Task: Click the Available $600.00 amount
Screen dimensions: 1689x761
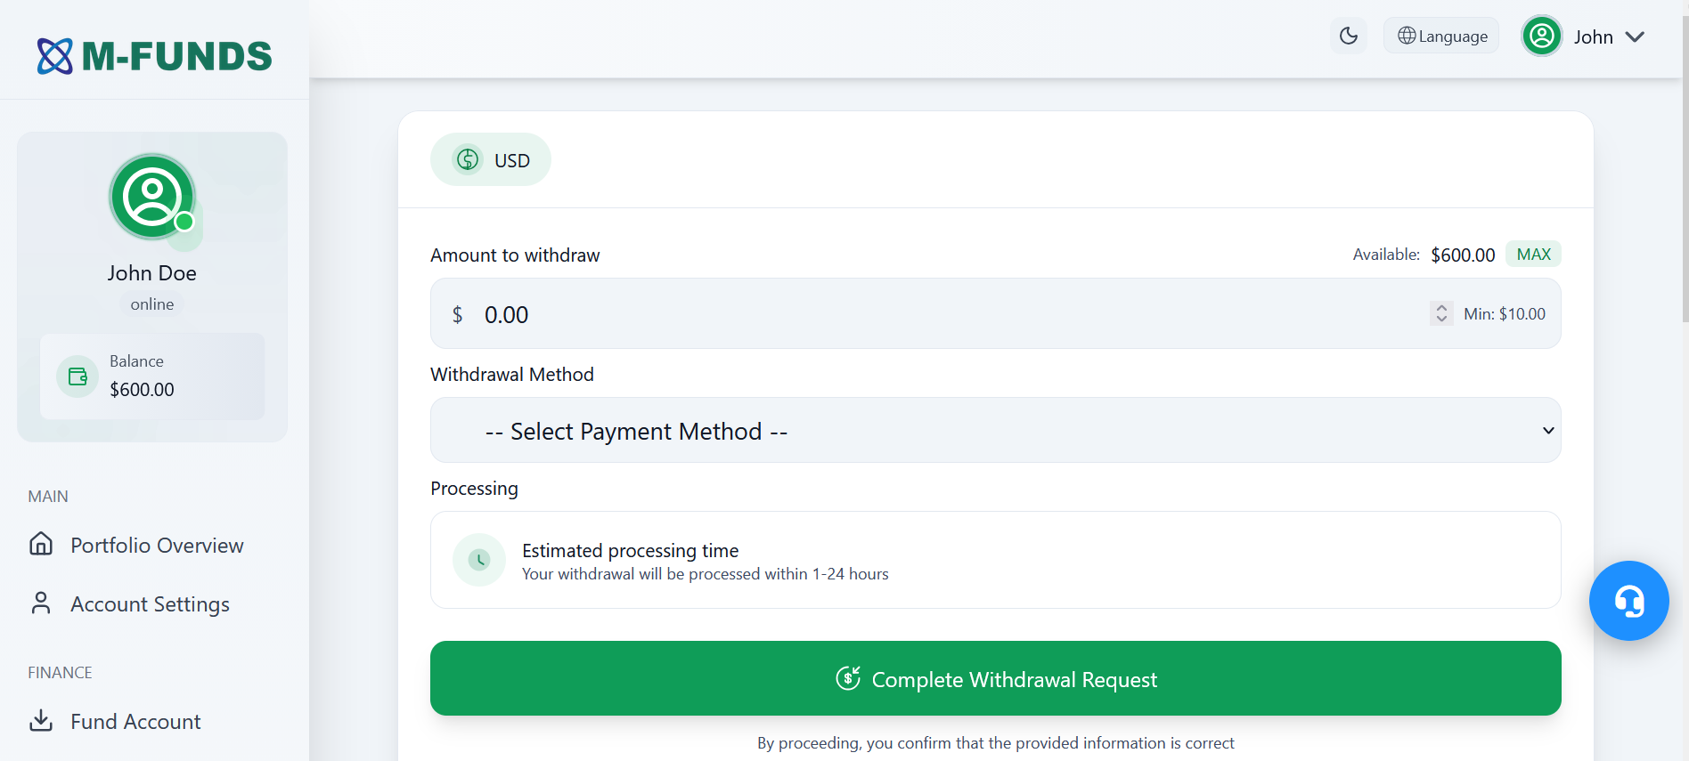Action: tap(1463, 255)
